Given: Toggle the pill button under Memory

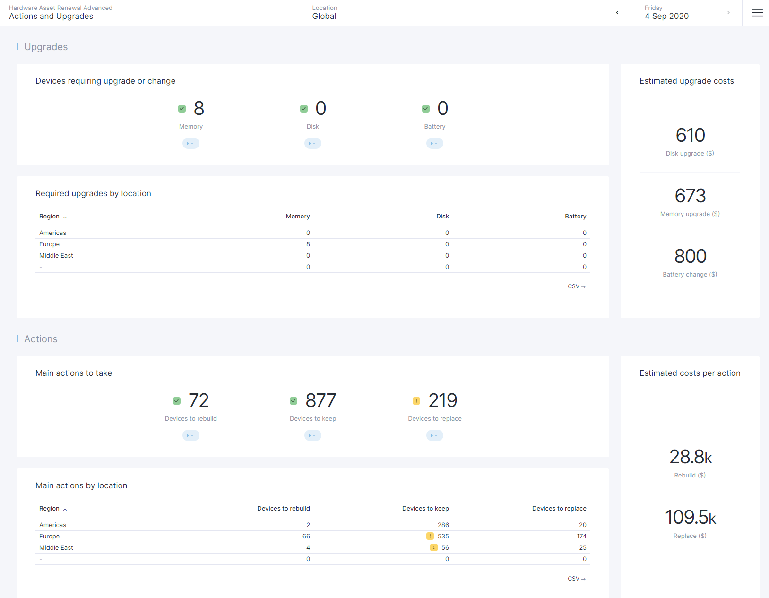Looking at the screenshot, I should tap(191, 143).
